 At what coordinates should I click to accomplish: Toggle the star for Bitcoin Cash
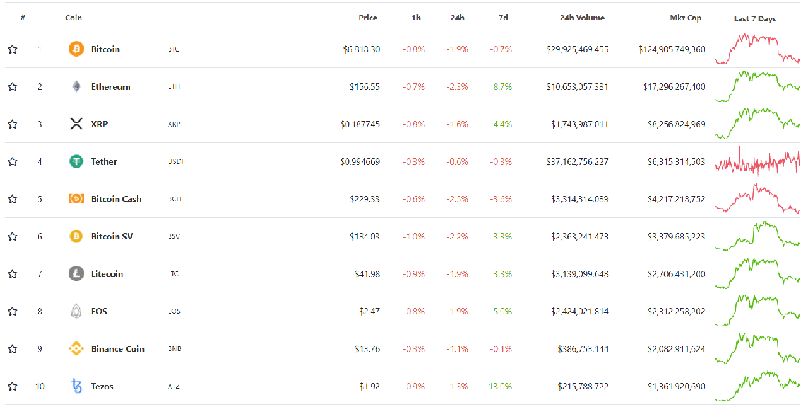coord(13,199)
